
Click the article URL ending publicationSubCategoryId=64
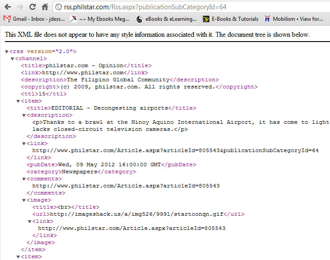click(175, 151)
